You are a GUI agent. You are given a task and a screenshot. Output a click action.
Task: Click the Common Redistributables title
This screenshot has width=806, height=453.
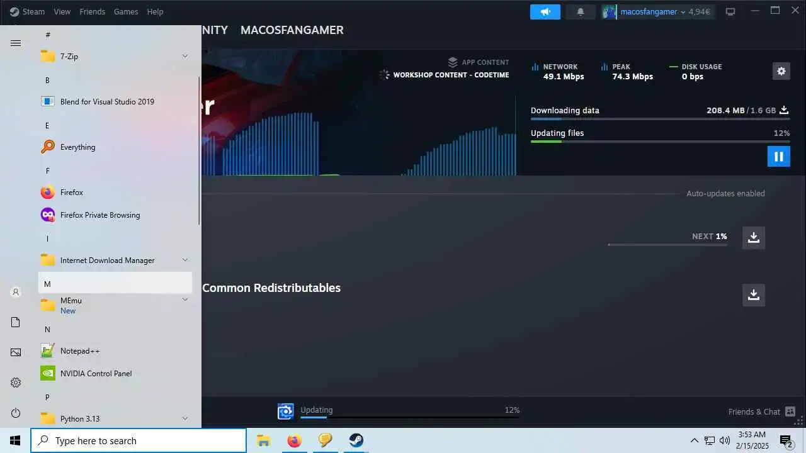point(271,288)
